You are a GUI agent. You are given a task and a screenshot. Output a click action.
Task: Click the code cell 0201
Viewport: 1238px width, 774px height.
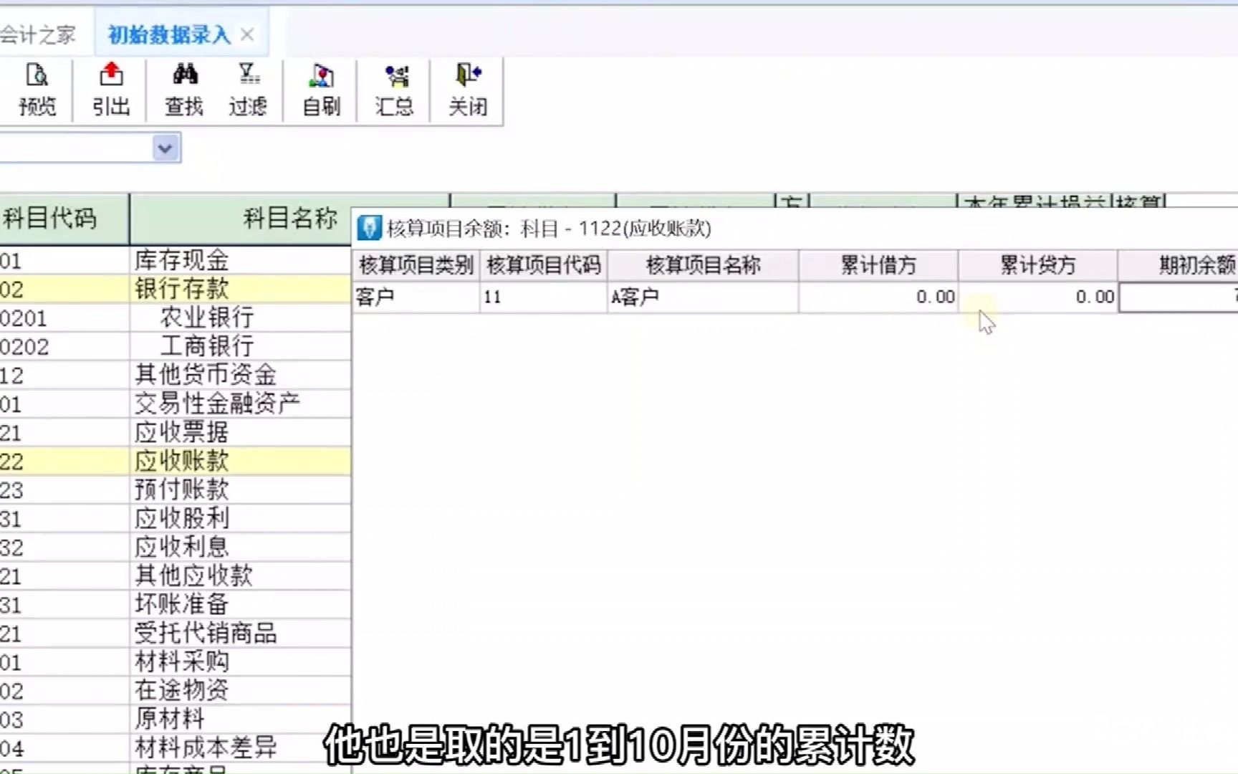pos(64,317)
